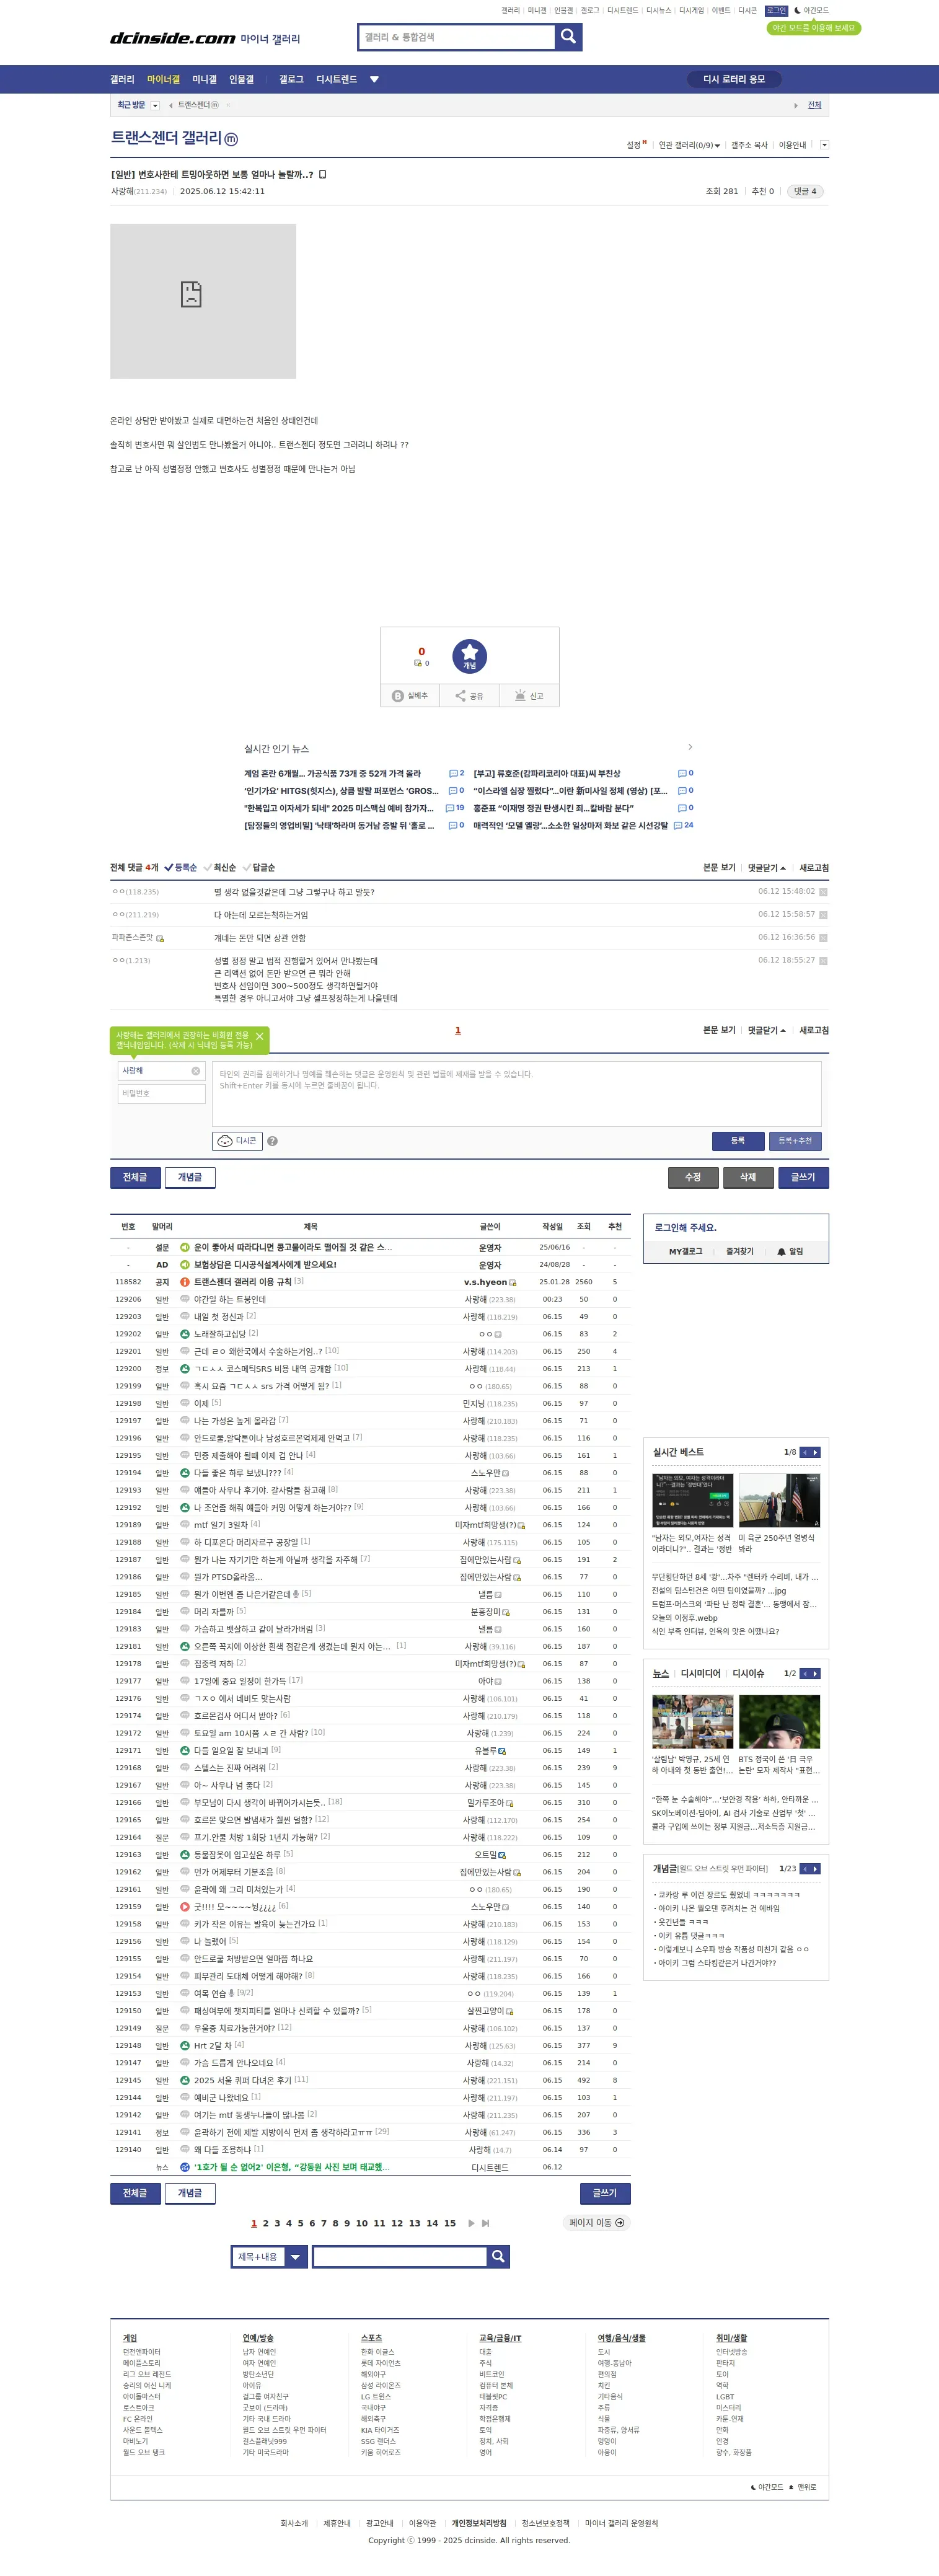Focus the 비밀번호 password field
939x2576 pixels.
161,1094
